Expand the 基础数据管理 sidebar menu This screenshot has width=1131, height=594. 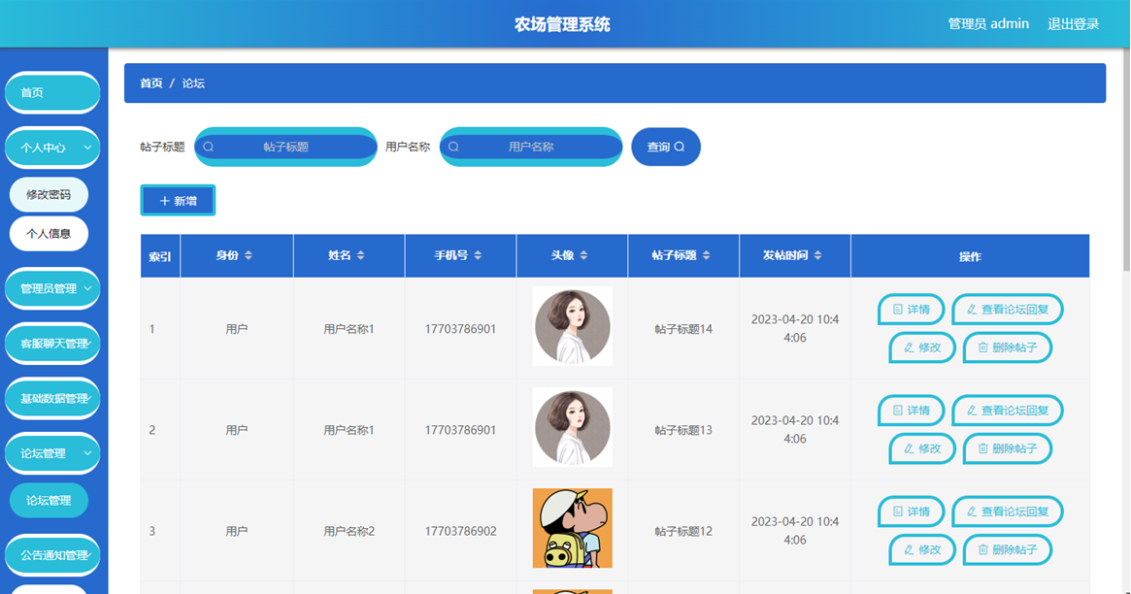[52, 399]
